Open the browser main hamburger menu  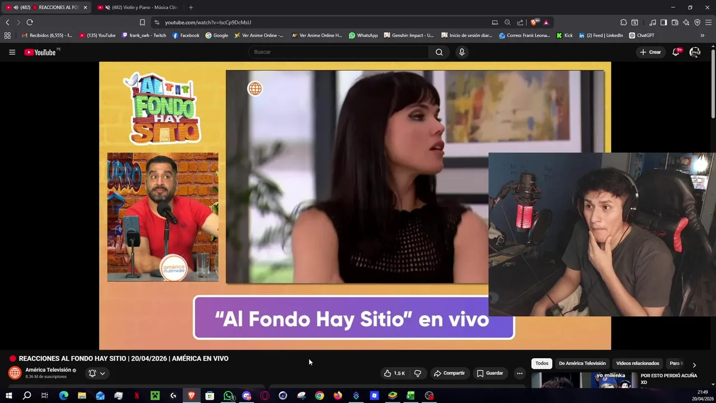709,22
